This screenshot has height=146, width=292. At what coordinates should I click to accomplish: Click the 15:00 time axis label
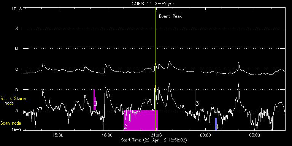coord(58,135)
